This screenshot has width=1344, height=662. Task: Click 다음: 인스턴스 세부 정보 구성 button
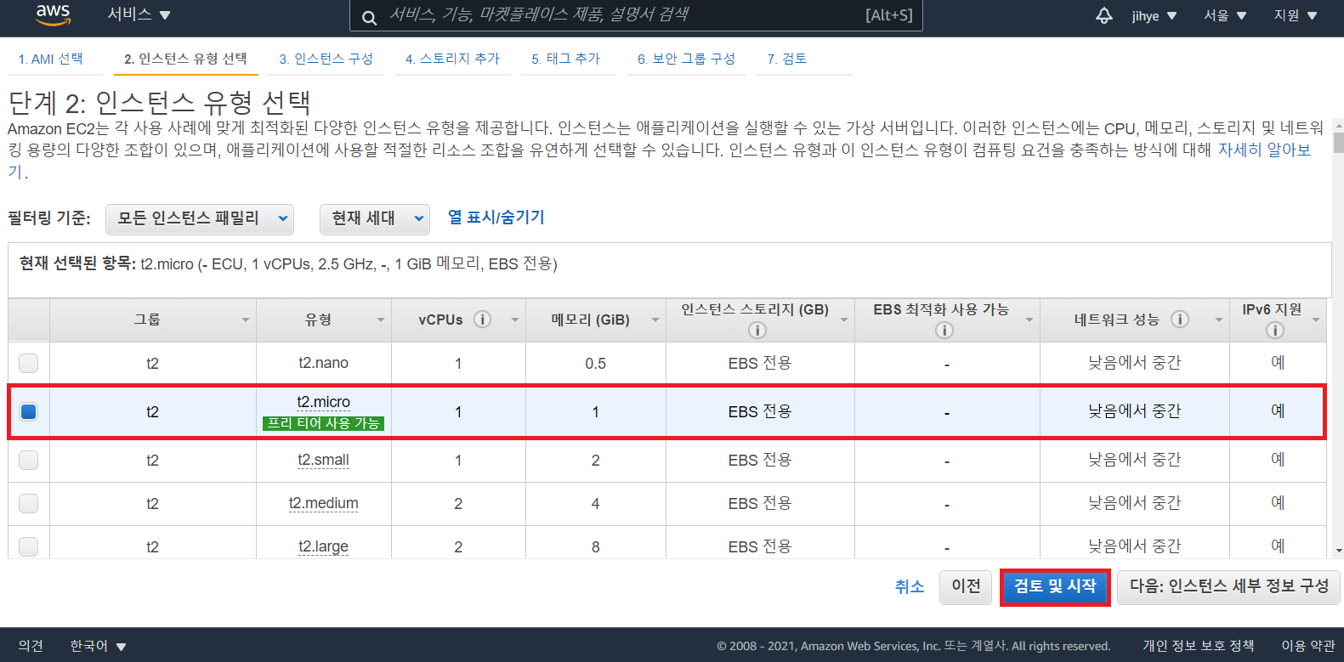[x=1228, y=586]
